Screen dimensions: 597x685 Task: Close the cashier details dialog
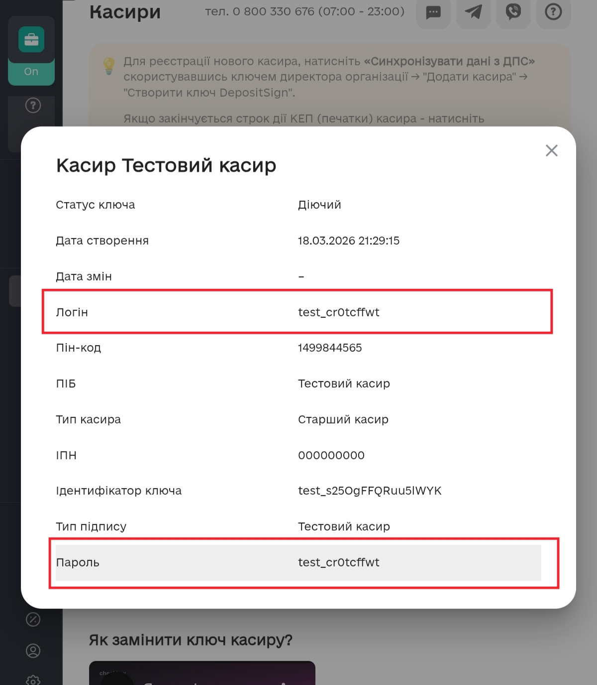point(551,150)
